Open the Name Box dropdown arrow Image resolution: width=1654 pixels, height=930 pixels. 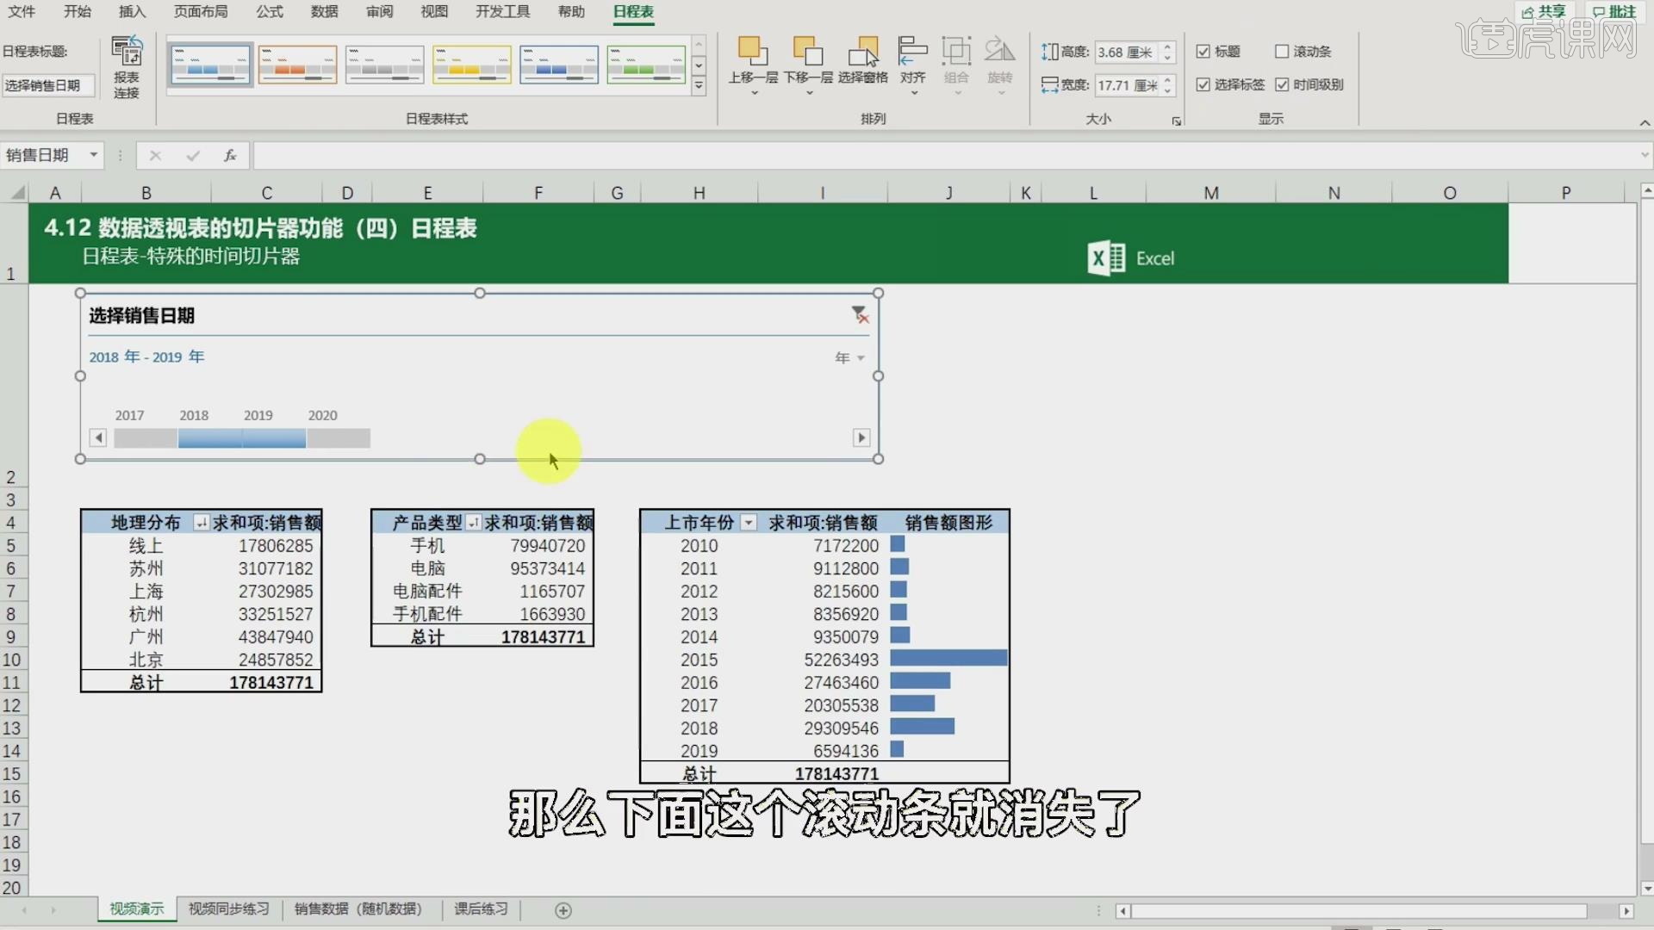(93, 155)
